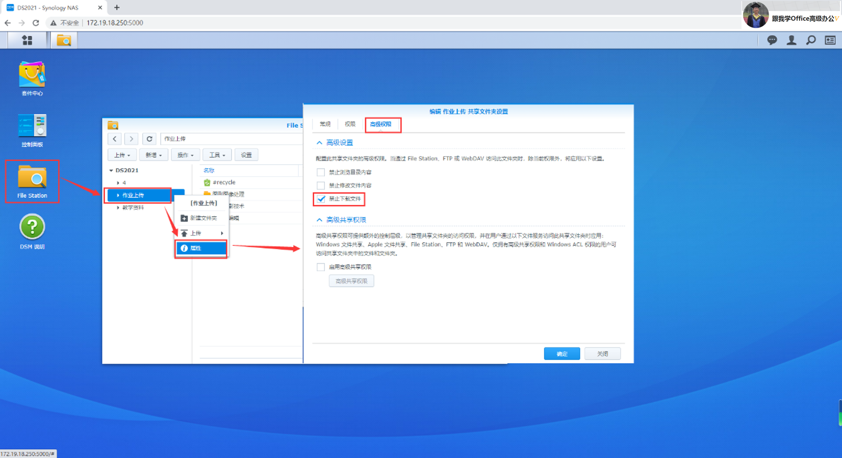The height and width of the screenshot is (458, 842).
Task: Click the 确定 button
Action: click(562, 354)
